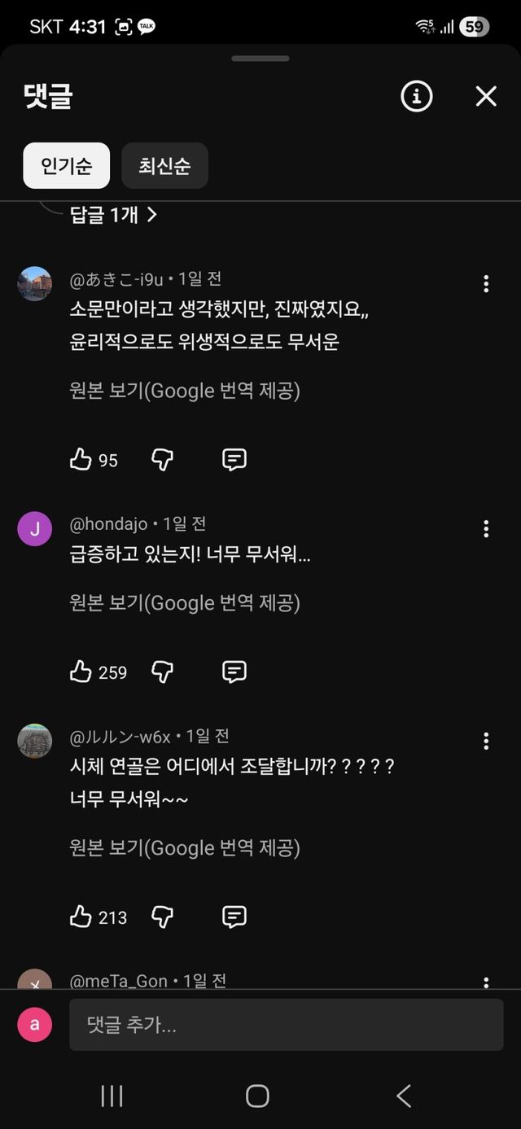
Task: Like the @hondajo comment
Action: tap(81, 672)
